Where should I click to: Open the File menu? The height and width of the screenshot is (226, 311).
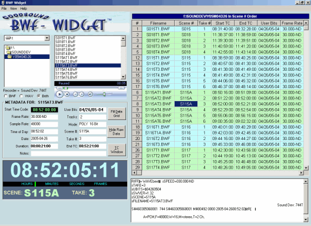click(x=4, y=9)
